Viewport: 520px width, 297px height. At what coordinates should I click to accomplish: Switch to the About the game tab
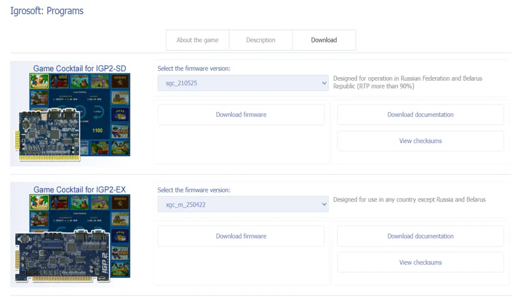point(197,40)
